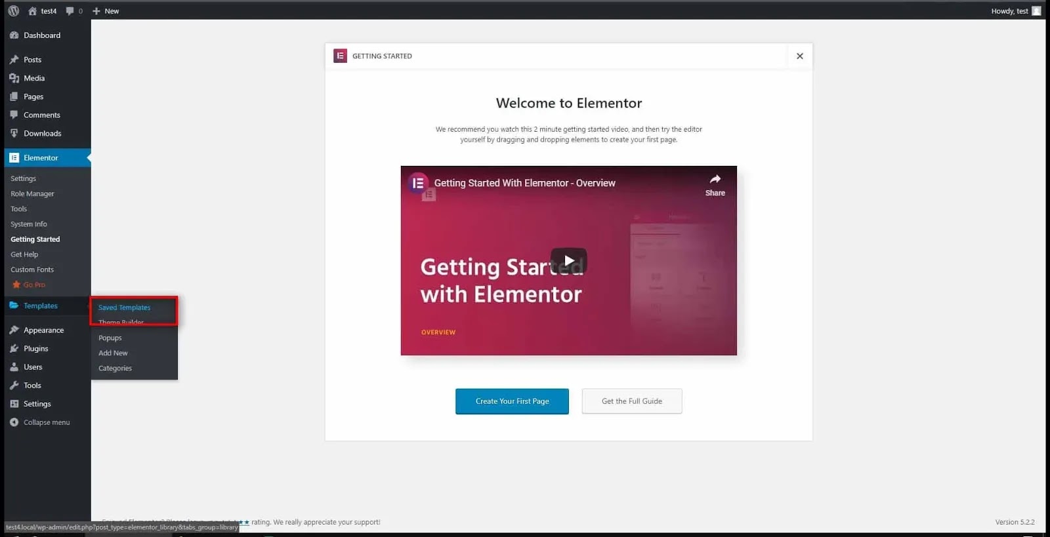Click the Posts pin icon
The image size is (1050, 537).
[x=14, y=60]
